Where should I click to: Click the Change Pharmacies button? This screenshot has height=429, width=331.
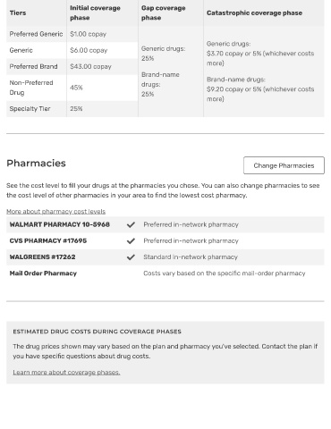(x=284, y=165)
